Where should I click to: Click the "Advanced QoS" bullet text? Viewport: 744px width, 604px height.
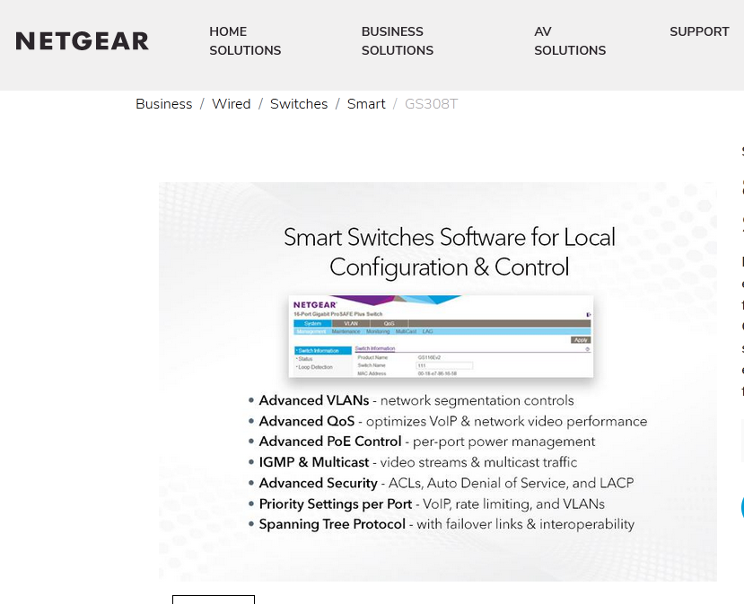click(307, 421)
